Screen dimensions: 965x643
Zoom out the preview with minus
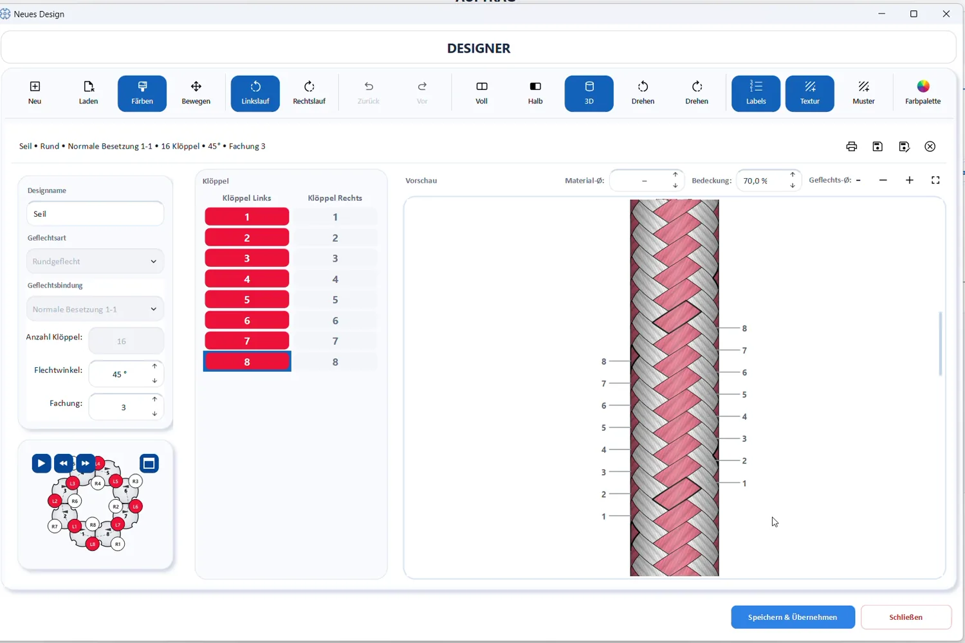point(883,181)
